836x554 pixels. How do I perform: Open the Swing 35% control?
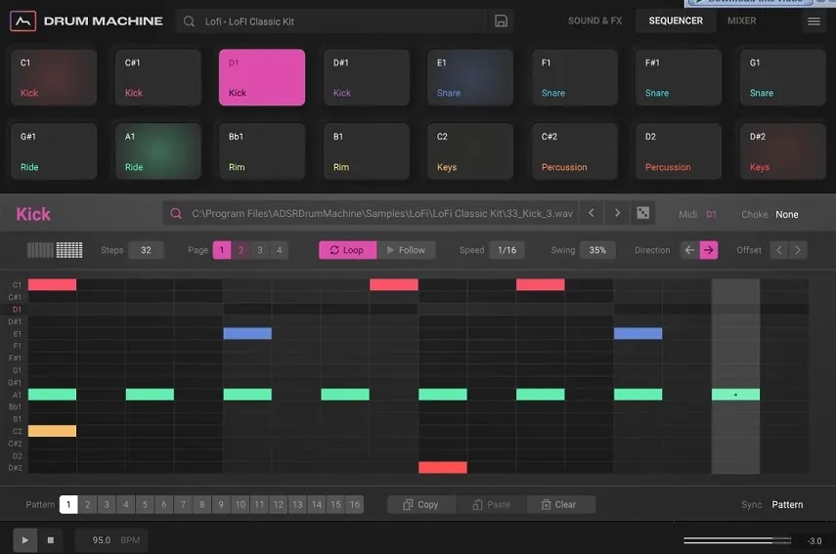point(597,250)
